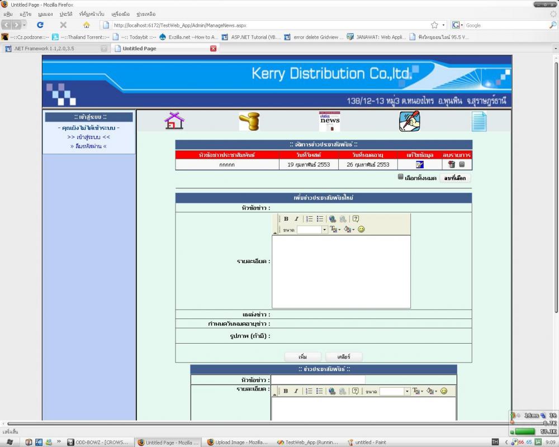The height and width of the screenshot is (447, 559).
Task: Open the hand-writing pen icon in navigation
Action: pyautogui.click(x=409, y=121)
